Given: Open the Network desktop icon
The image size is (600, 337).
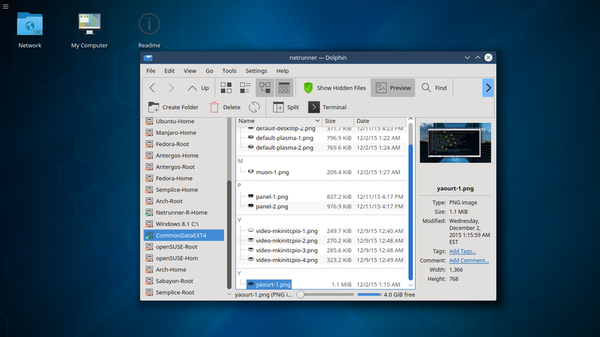Looking at the screenshot, I should (x=30, y=31).
